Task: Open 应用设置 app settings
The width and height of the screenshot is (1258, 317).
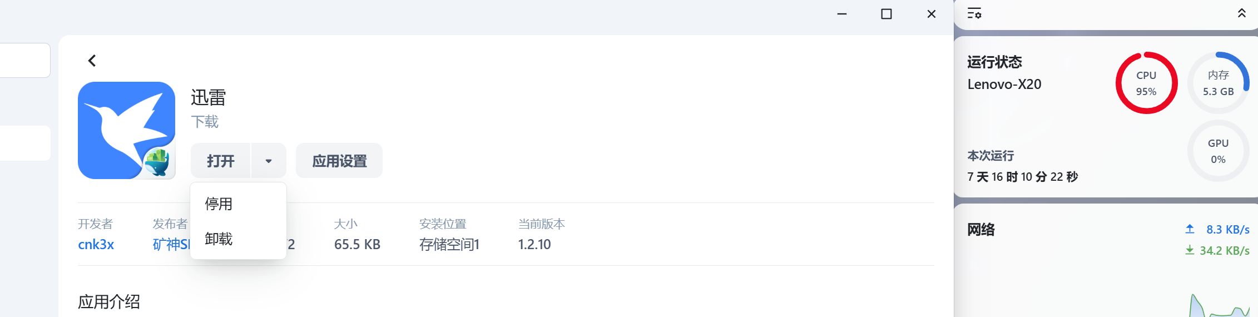Action: [339, 161]
